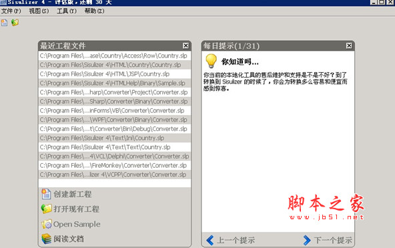This screenshot has width=395, height=248.
Task: Click the 最近工程文件 panel title
Action: pos(63,46)
